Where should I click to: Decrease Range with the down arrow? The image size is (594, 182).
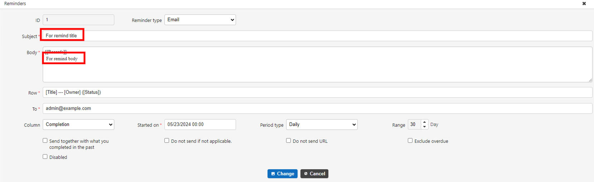(x=425, y=127)
